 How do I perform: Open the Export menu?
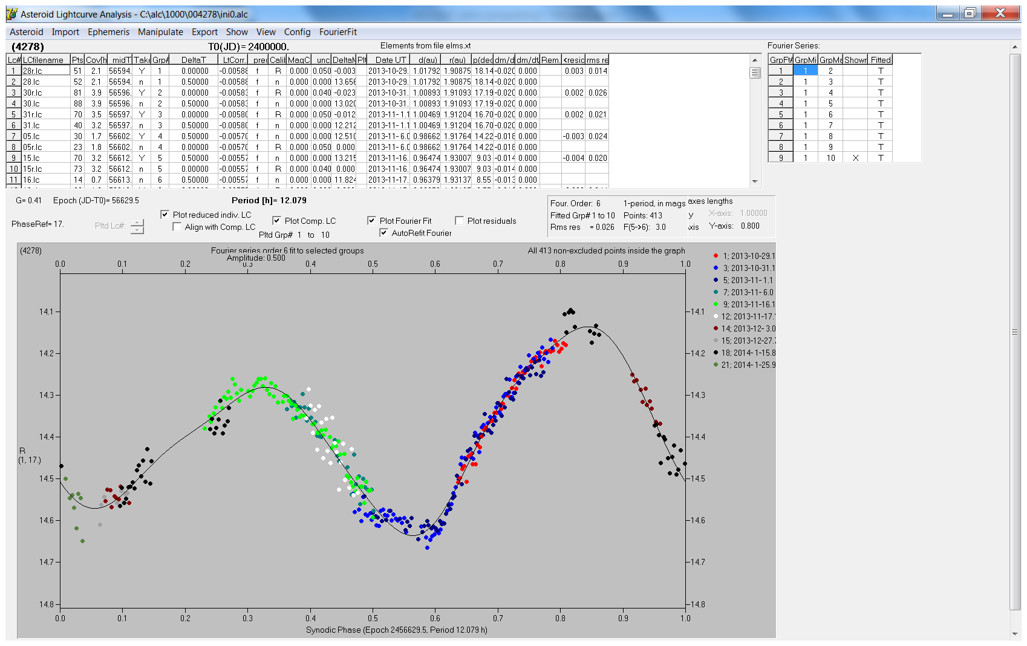[x=204, y=32]
